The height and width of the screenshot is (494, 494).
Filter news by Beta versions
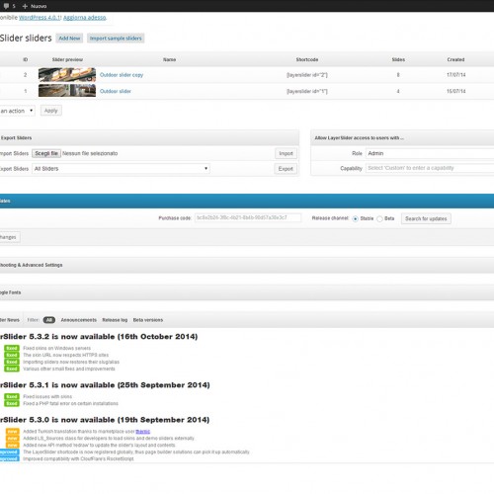click(148, 320)
